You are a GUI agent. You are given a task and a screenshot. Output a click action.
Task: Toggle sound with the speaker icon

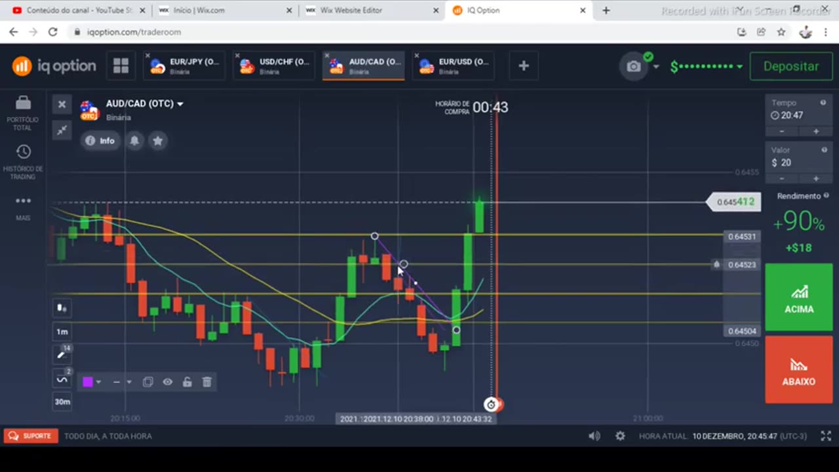[595, 436]
